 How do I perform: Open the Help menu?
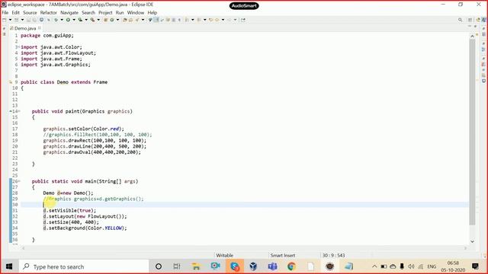coord(152,13)
